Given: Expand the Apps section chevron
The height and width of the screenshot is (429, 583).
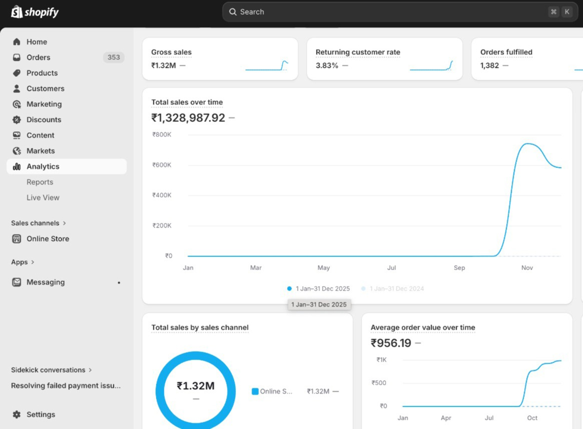Looking at the screenshot, I should pyautogui.click(x=33, y=262).
